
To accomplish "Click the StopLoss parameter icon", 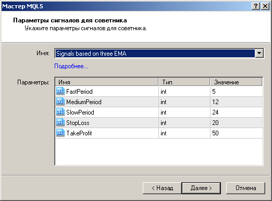I will click(x=60, y=122).
